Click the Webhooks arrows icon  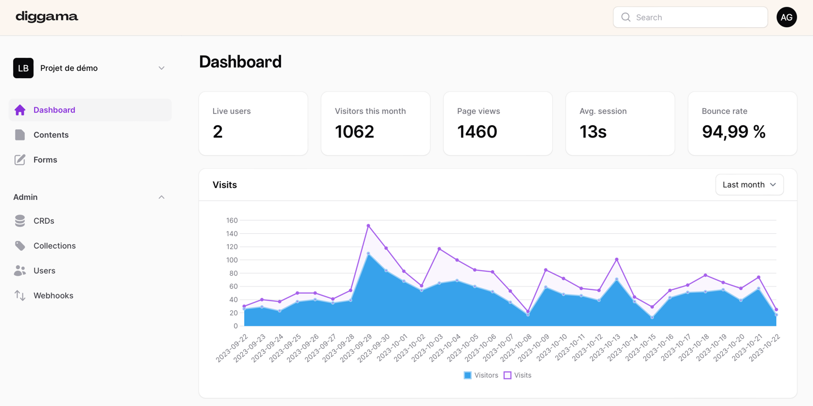20,296
